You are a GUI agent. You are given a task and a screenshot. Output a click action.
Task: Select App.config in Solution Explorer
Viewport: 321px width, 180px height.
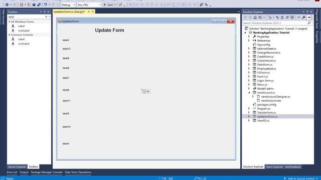coord(263,44)
